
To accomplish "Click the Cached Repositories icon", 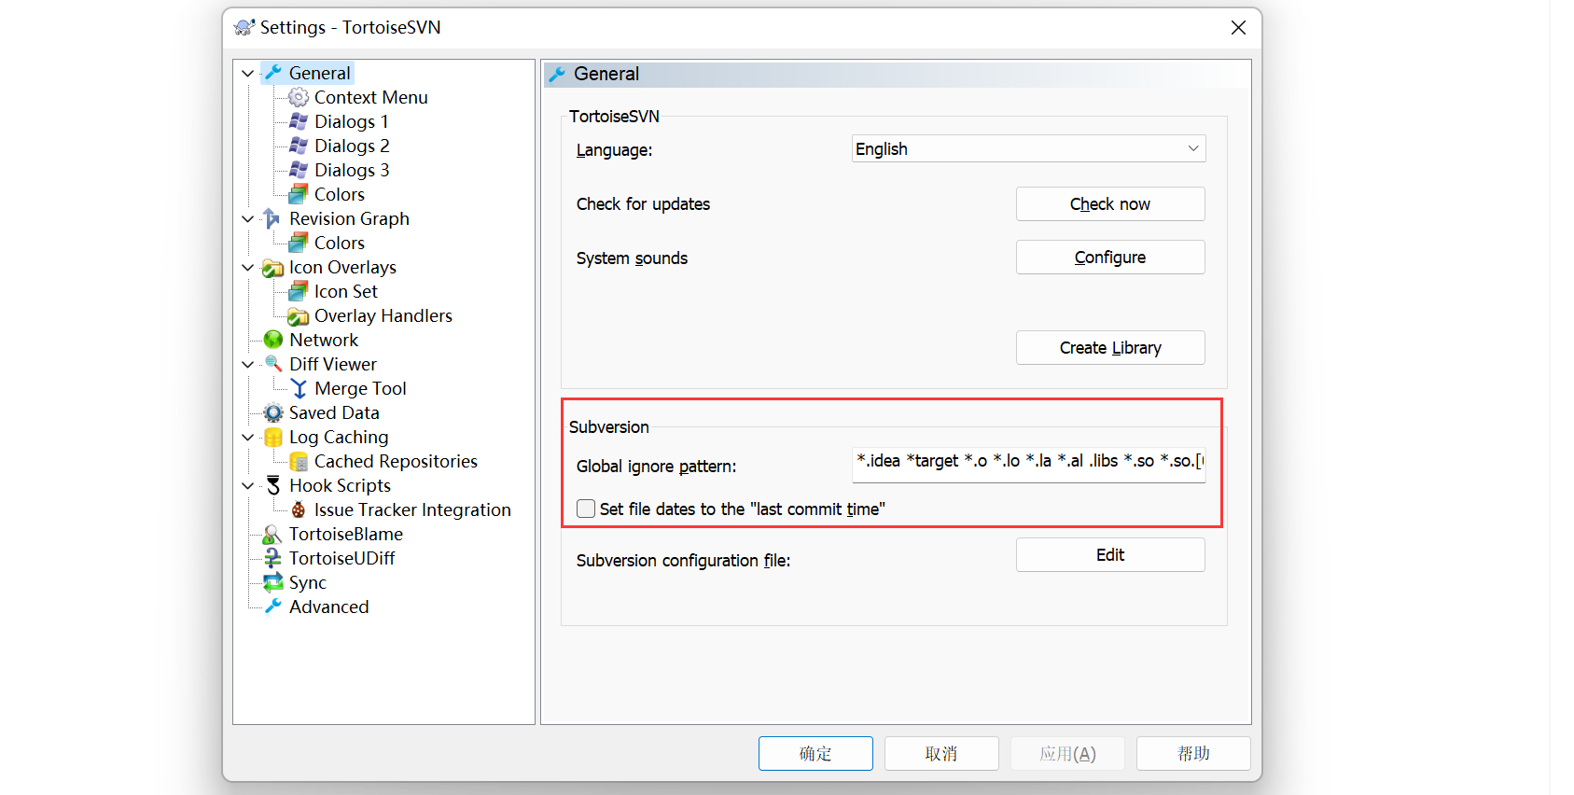I will click(299, 461).
